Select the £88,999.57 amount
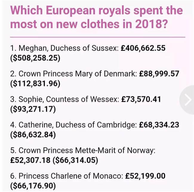The height and width of the screenshot is (192, 194). [159, 74]
